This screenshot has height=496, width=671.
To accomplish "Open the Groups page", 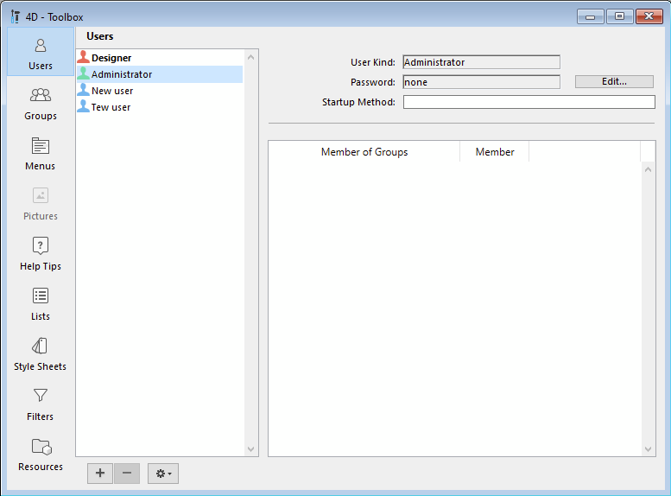I will 41,104.
